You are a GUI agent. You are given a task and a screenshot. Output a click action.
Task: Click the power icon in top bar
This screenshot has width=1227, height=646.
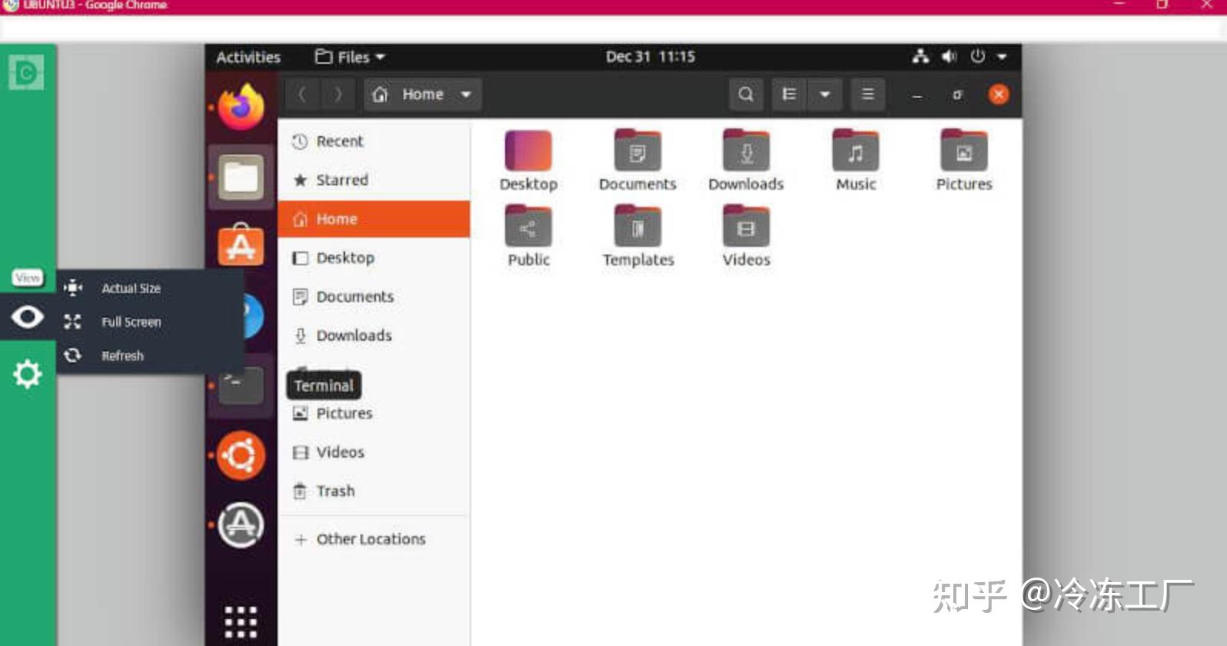977,56
